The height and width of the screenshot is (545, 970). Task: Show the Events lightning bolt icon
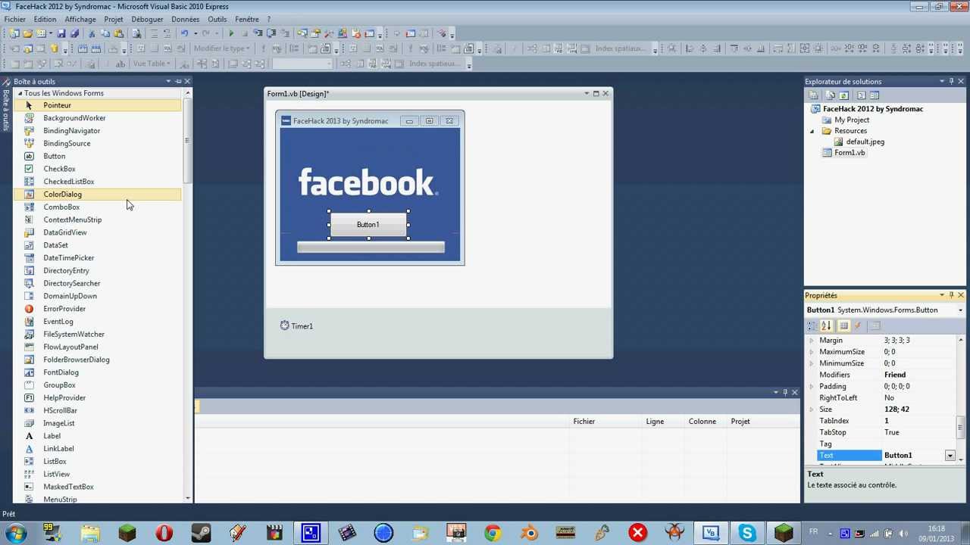[x=858, y=325]
